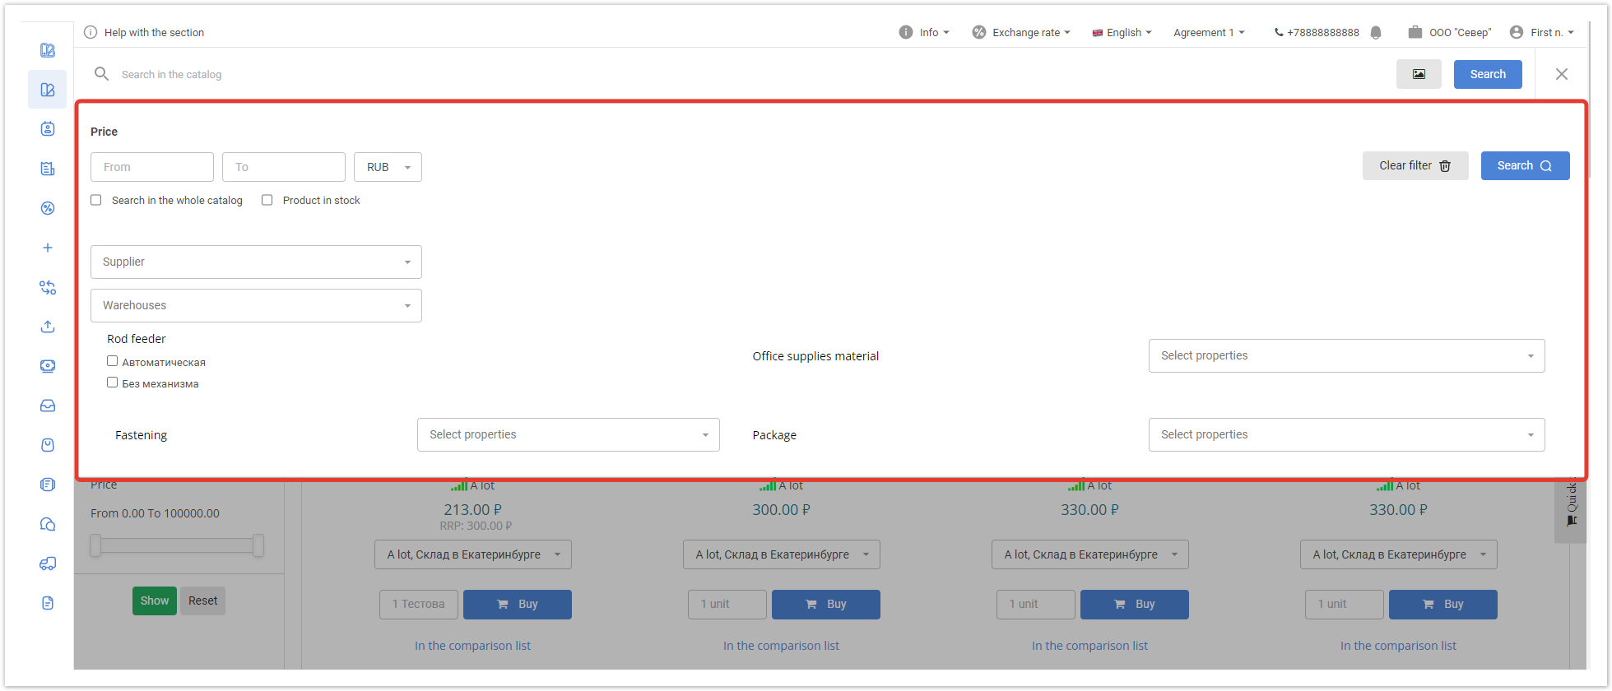1612x691 pixels.
Task: Open the banknote payment icon in the sidebar
Action: (x=48, y=366)
